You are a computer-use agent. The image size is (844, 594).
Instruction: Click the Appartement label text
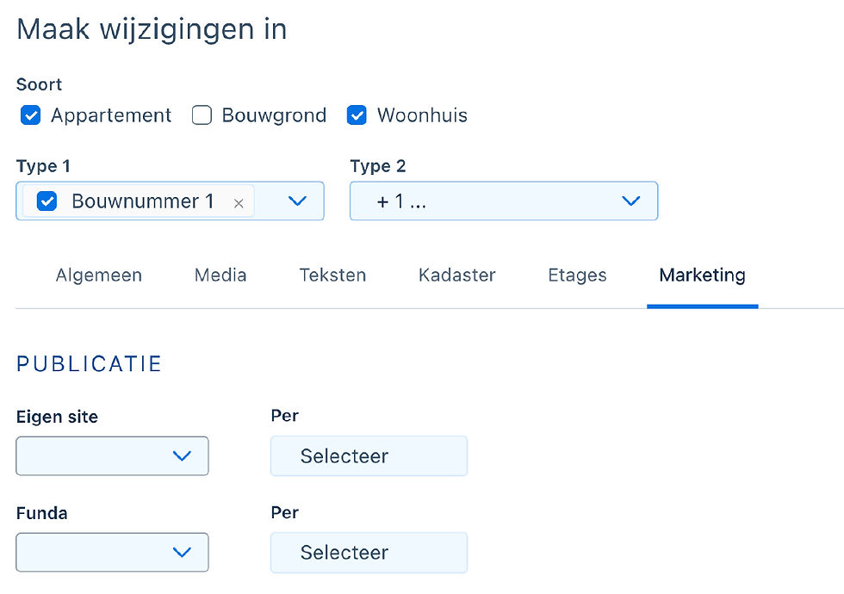(111, 115)
